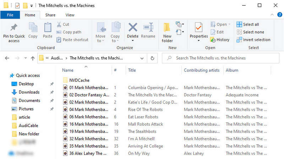Click Invert selection
This screenshot has height=159, width=284.
[253, 40]
